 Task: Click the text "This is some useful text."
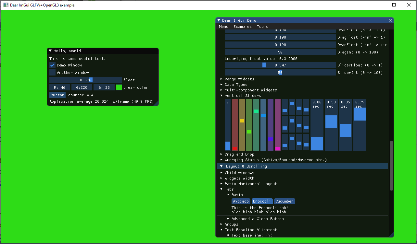[77, 59]
